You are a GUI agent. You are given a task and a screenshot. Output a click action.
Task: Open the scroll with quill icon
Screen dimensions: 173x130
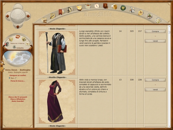pos(11,39)
